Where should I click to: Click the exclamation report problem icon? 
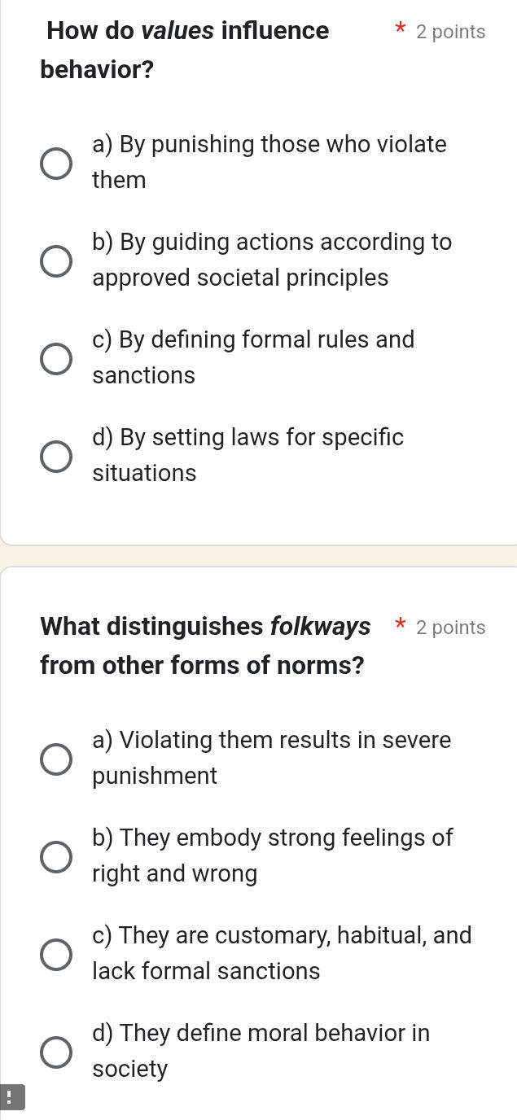9,1098
